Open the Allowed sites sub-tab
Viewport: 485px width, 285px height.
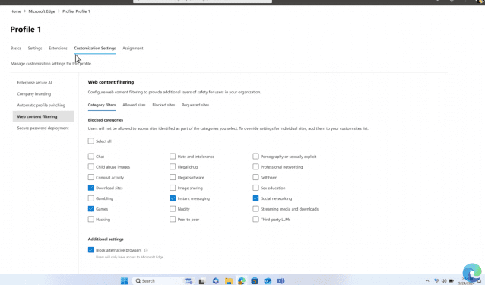(x=134, y=105)
